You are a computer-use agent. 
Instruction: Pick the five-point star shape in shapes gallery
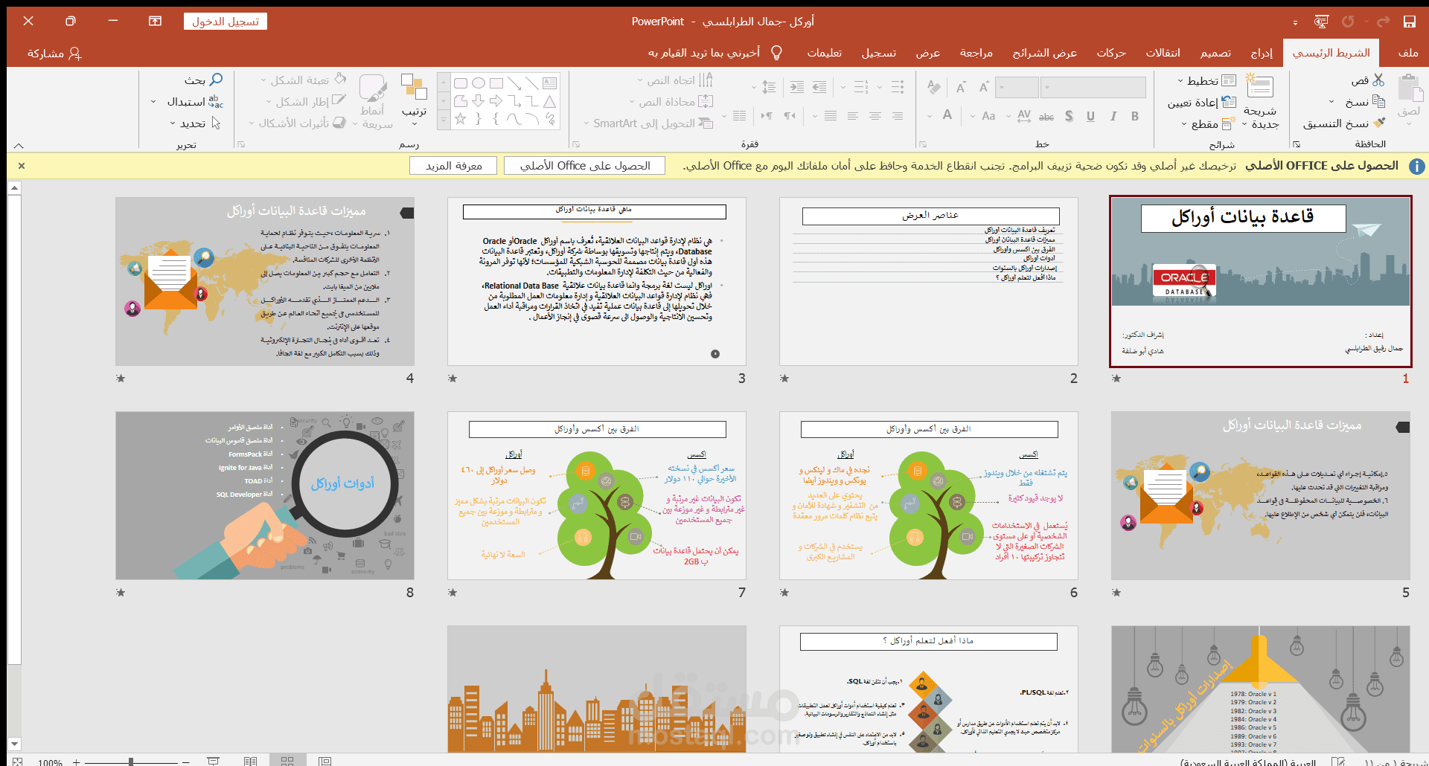pos(461,119)
